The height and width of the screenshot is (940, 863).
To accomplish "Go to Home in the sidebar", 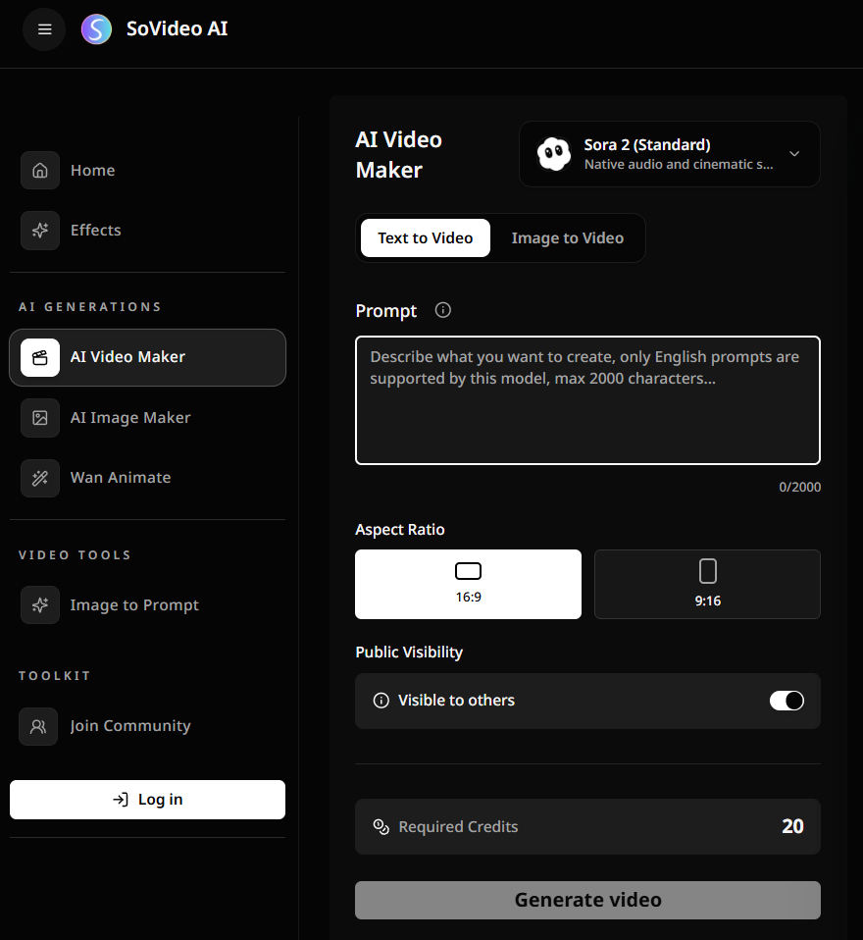I will point(93,171).
